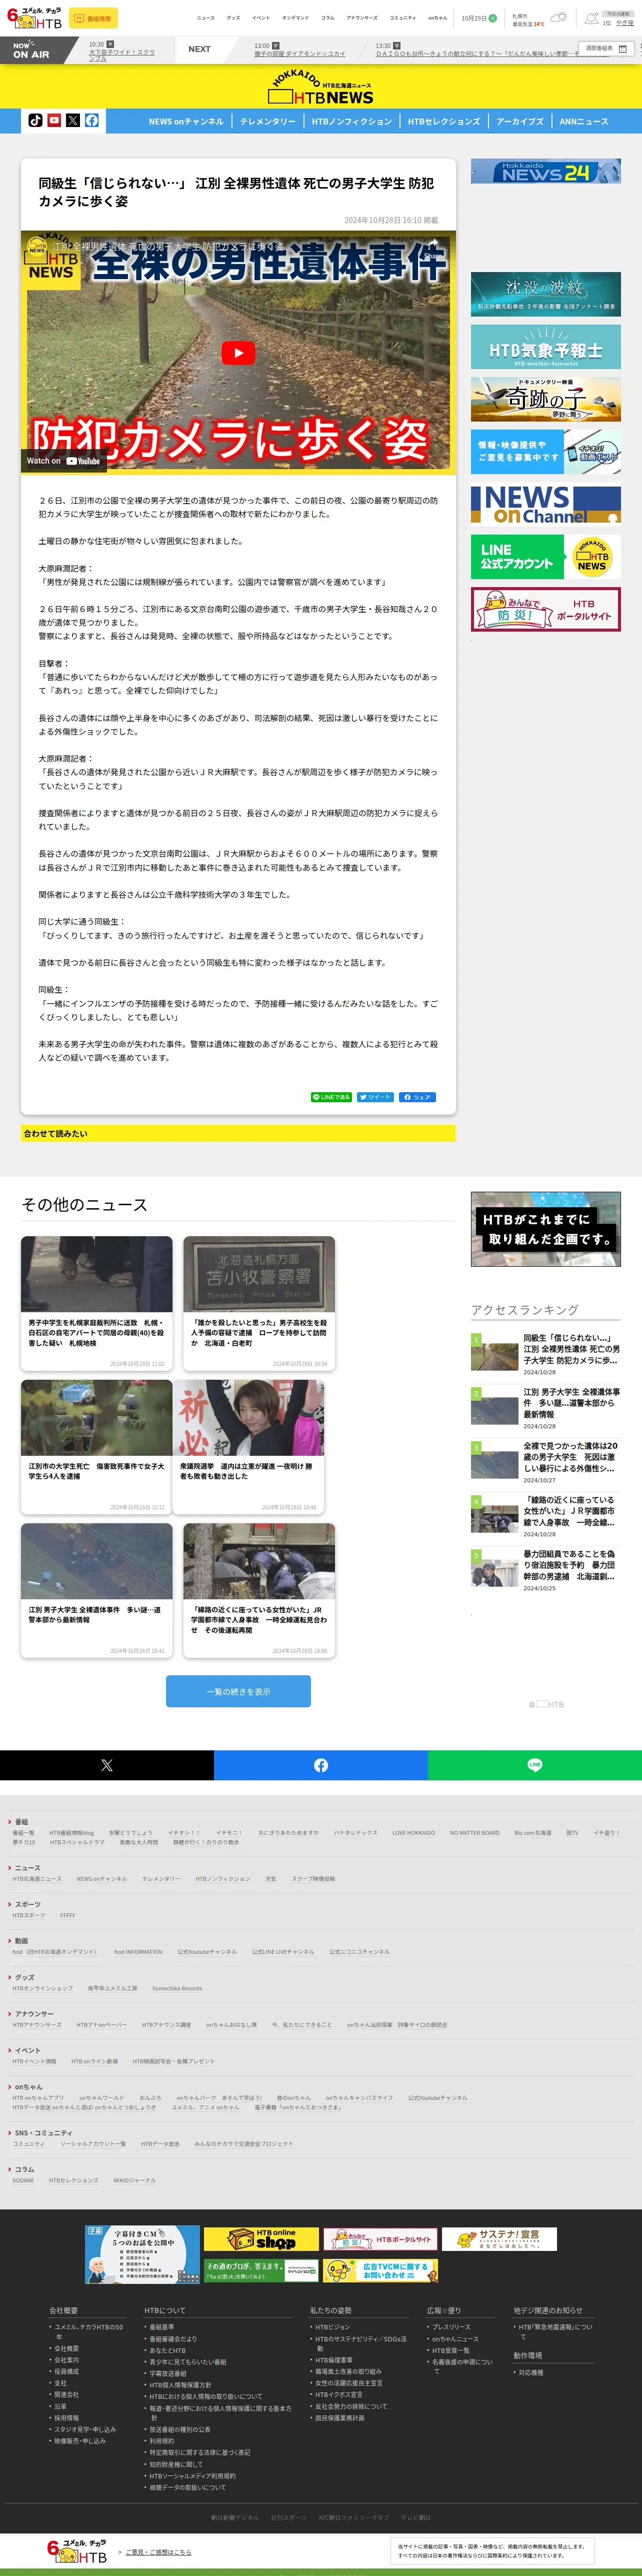Open the 沈没の波紋 sidebar banner

546,294
